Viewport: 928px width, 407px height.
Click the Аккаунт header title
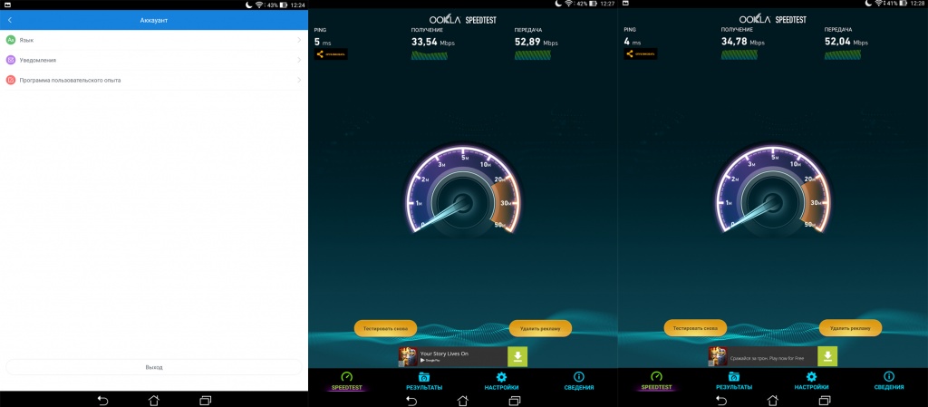(x=154, y=20)
